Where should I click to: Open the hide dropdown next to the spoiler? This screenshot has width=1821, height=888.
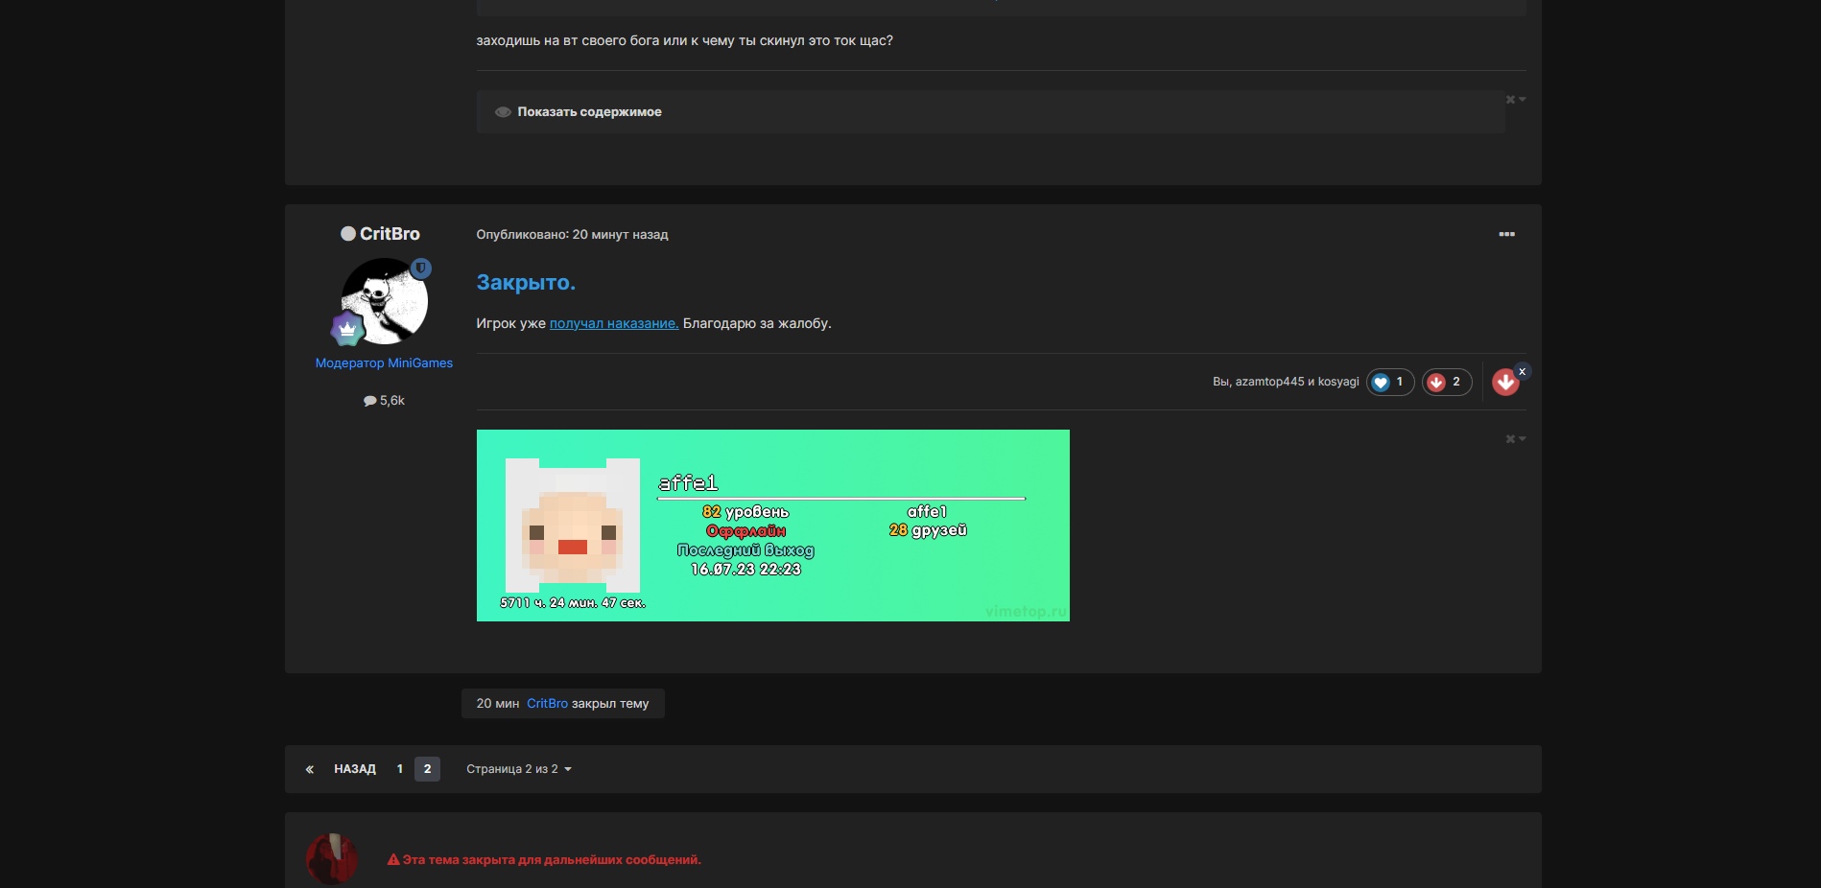[1515, 100]
